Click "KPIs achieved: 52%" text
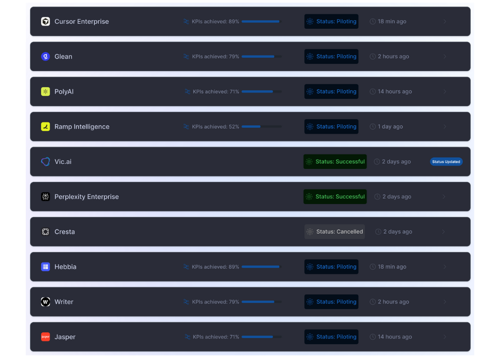Screen dimensions: 500x358 [215, 126]
